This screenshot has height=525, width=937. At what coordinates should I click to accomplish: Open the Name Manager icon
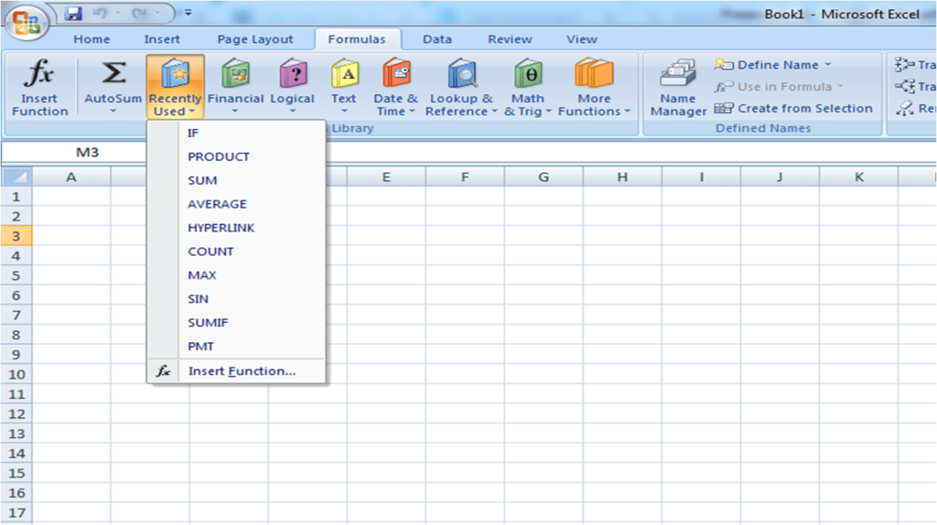pos(678,73)
